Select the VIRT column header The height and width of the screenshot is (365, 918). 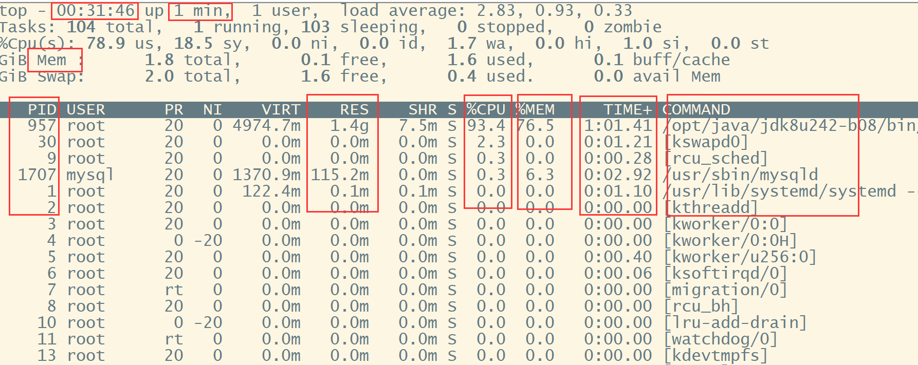pos(281,109)
